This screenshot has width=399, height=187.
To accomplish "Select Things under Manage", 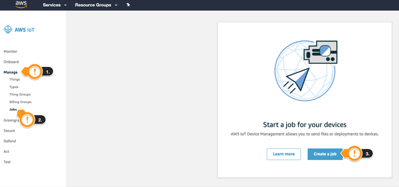I will (x=14, y=79).
